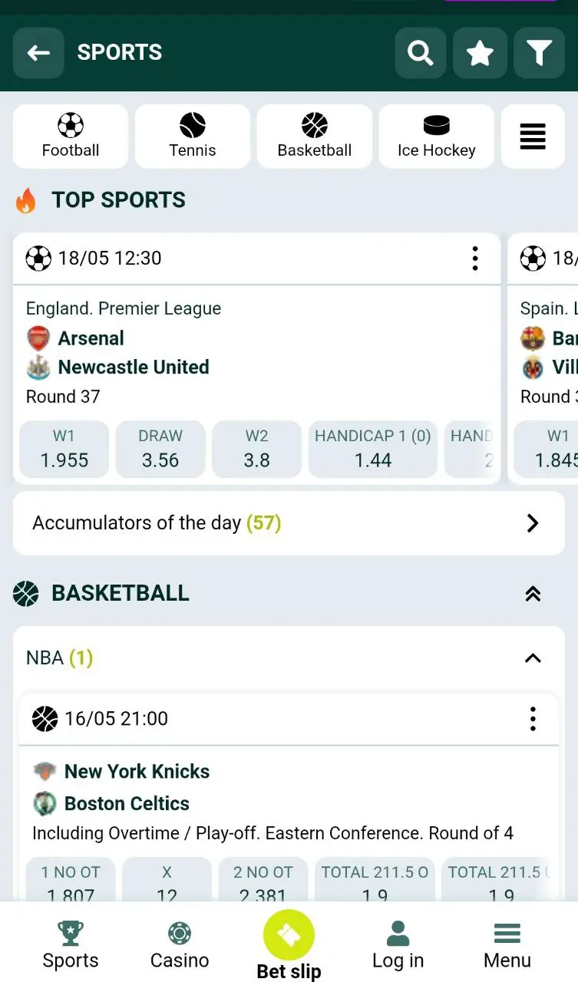Open Arsenal match three-dot options
The height and width of the screenshot is (982, 578).
click(x=475, y=259)
